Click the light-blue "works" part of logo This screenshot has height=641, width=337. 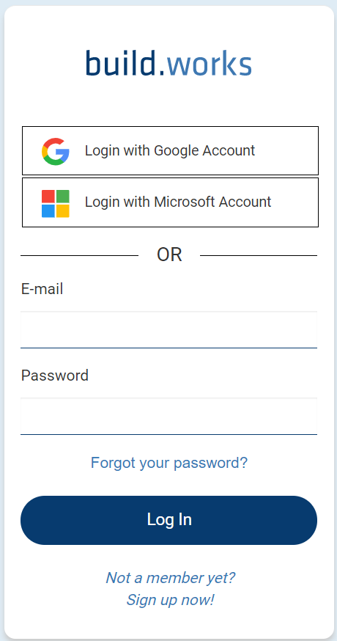[x=210, y=63]
